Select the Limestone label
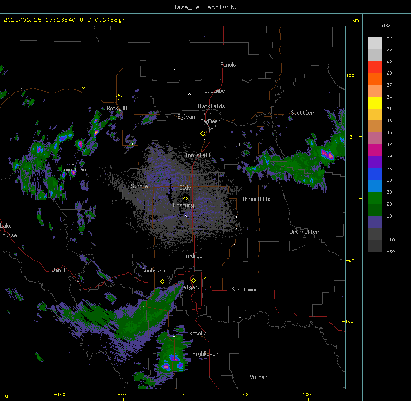The width and height of the screenshot is (411, 401). [73, 170]
